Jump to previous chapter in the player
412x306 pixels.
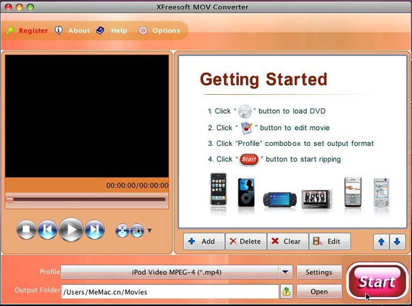coord(48,229)
